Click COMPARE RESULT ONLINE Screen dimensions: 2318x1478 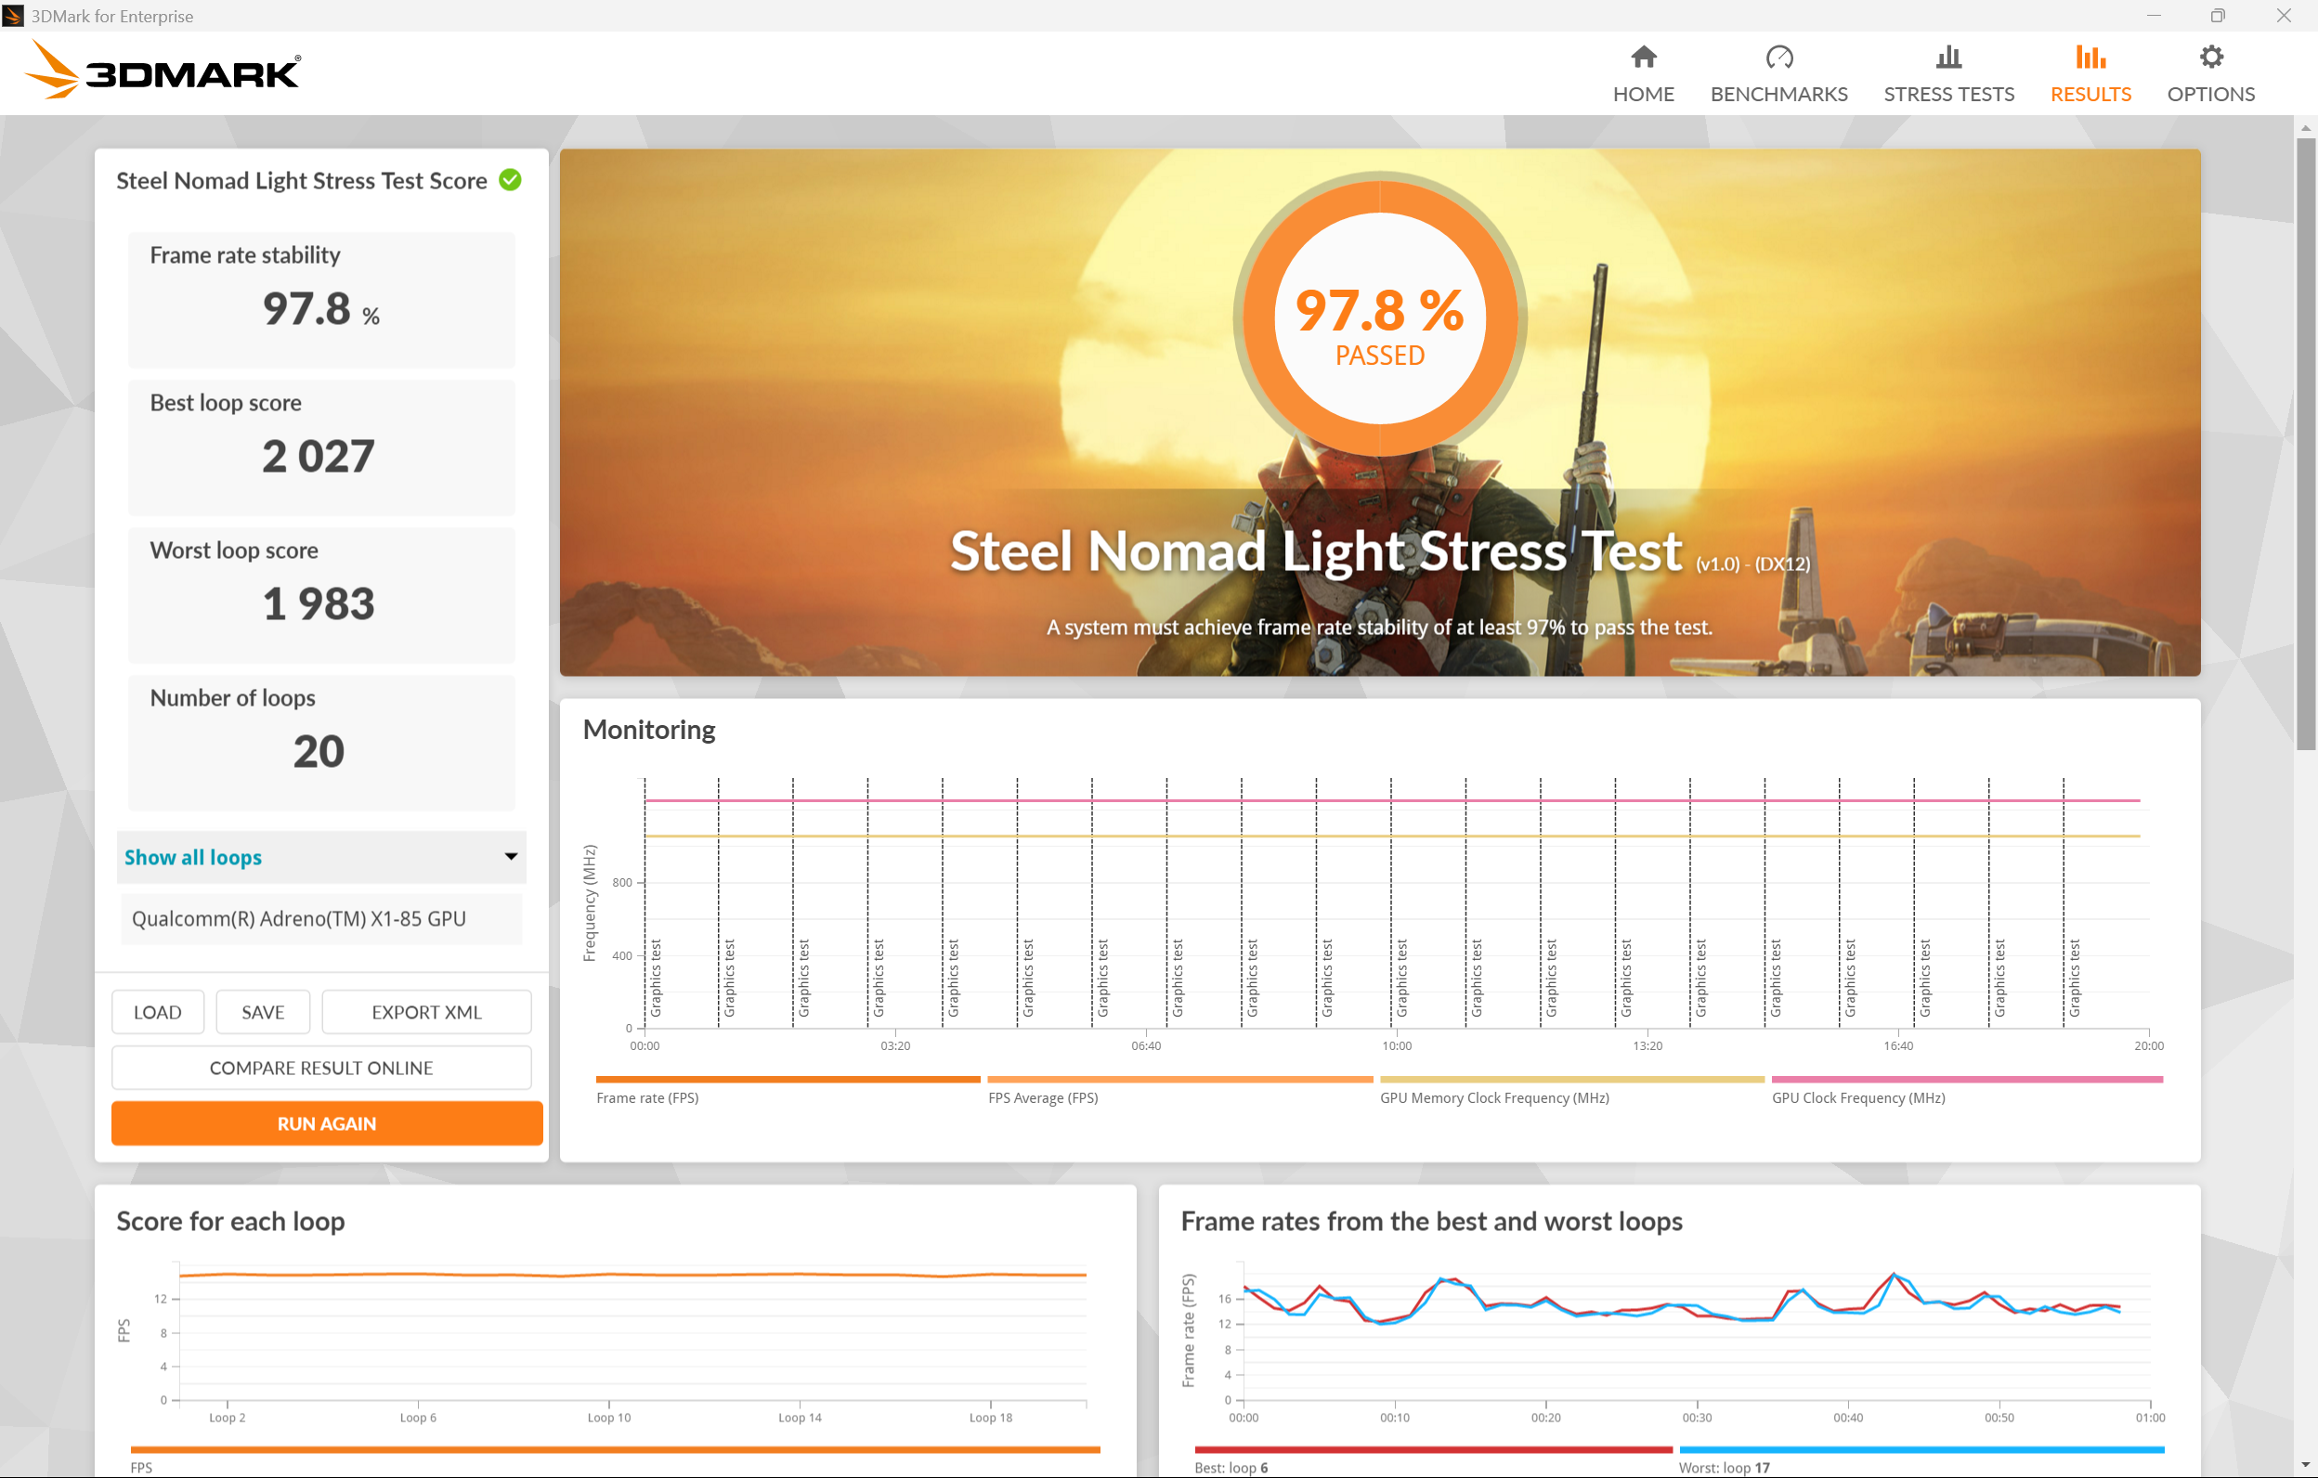coord(320,1067)
